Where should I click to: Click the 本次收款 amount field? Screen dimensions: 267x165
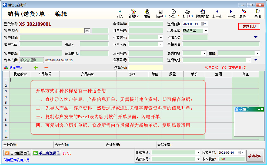232,159
